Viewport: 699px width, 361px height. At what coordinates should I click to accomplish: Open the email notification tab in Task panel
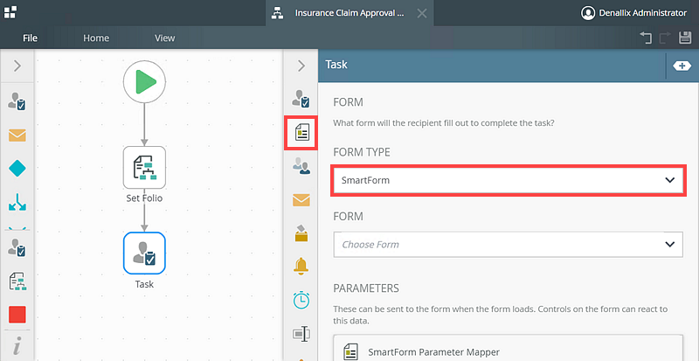(301, 200)
